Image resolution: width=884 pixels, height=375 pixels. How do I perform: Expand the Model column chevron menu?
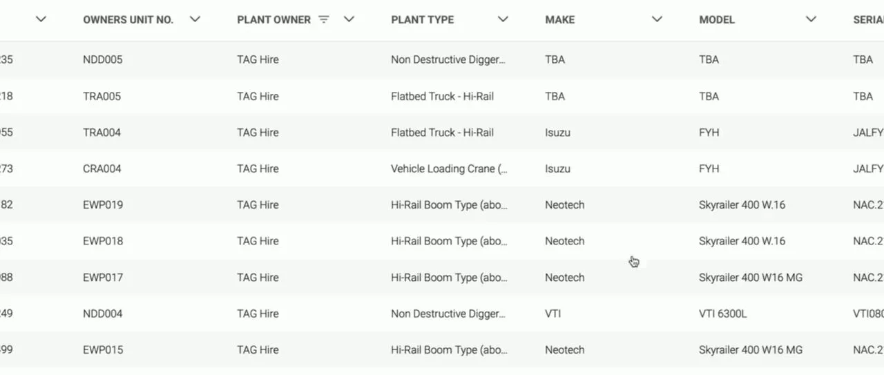click(x=811, y=19)
